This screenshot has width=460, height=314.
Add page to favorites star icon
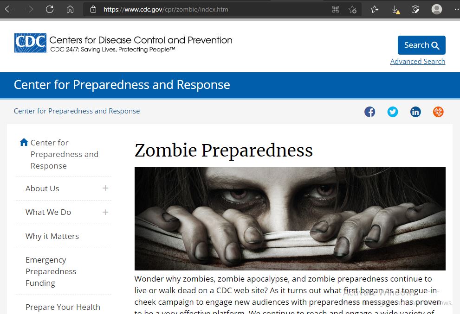pyautogui.click(x=352, y=10)
